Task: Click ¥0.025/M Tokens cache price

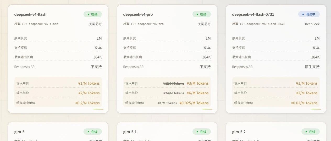Action: pyautogui.click(x=194, y=103)
